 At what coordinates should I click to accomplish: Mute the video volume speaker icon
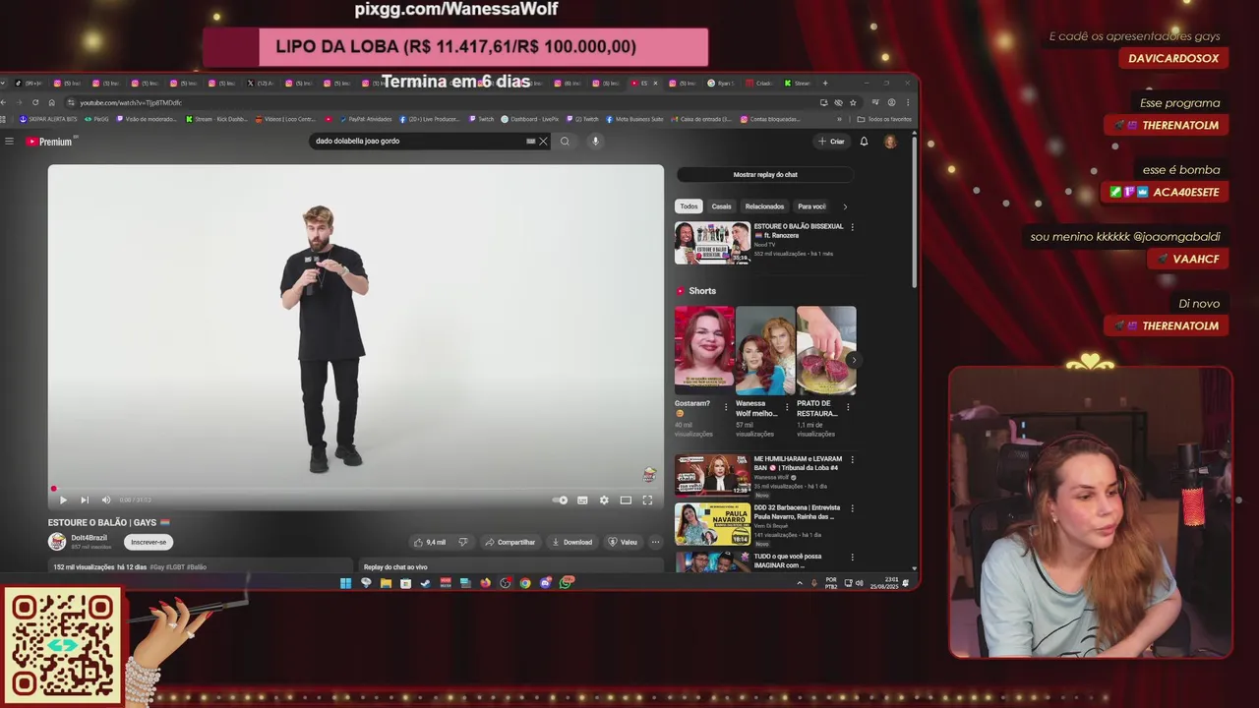(106, 500)
